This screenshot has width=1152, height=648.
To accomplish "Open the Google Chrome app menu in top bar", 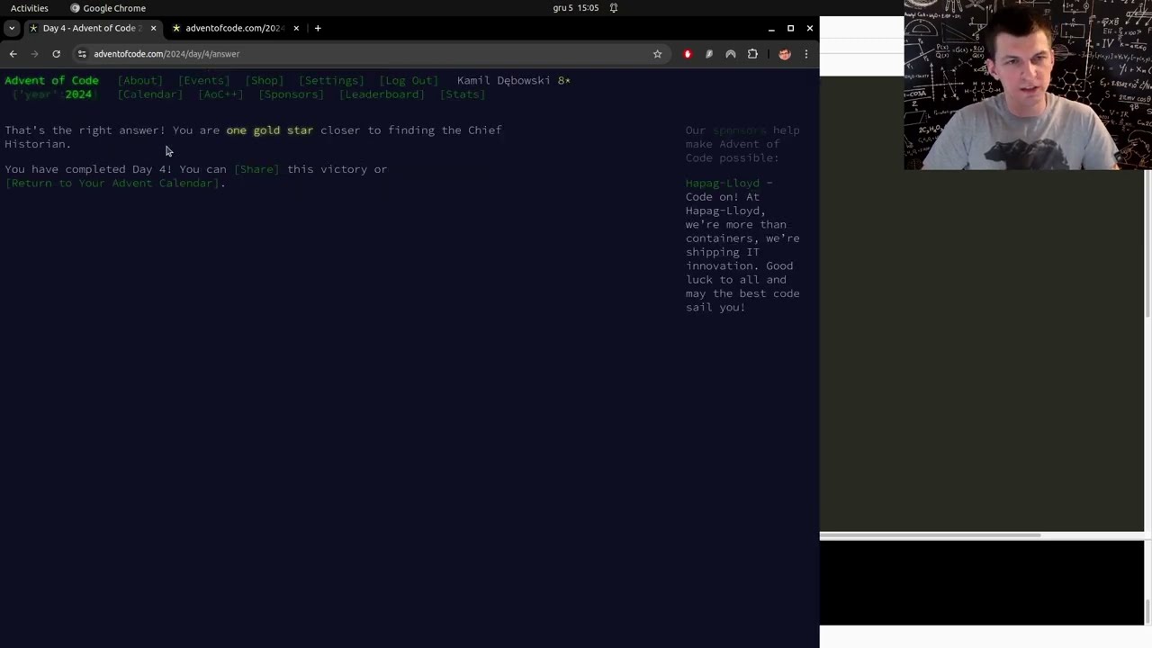I will click(108, 8).
